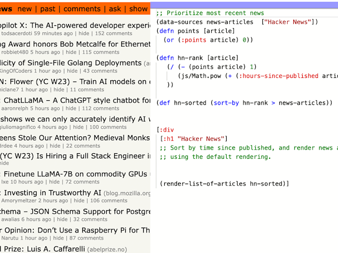Open the 72 comments link
338x253 pixels.
pyautogui.click(x=82, y=182)
